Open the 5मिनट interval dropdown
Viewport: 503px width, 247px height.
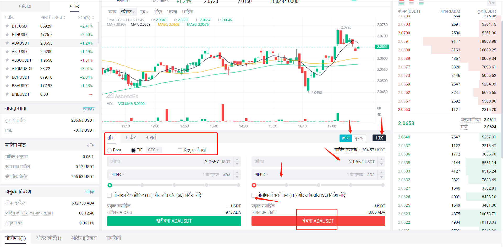128,12
